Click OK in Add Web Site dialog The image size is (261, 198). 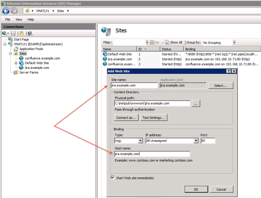[x=196, y=189]
